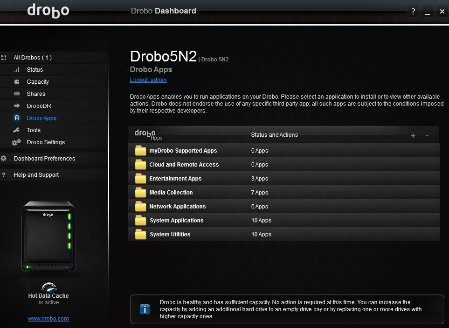Screen dimensions: 449x328
Task: Click the Drobo 5N2 device image
Action: pyautogui.click(x=48, y=236)
